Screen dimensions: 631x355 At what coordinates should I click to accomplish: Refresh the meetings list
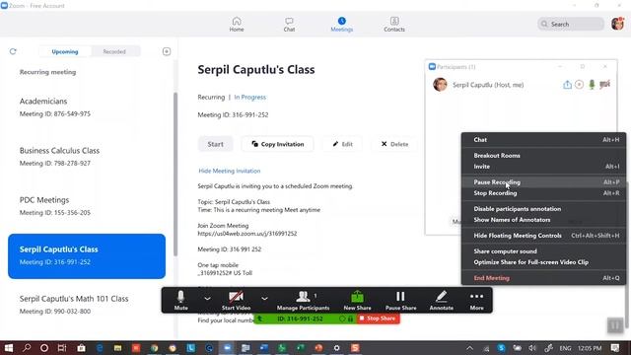pos(13,51)
